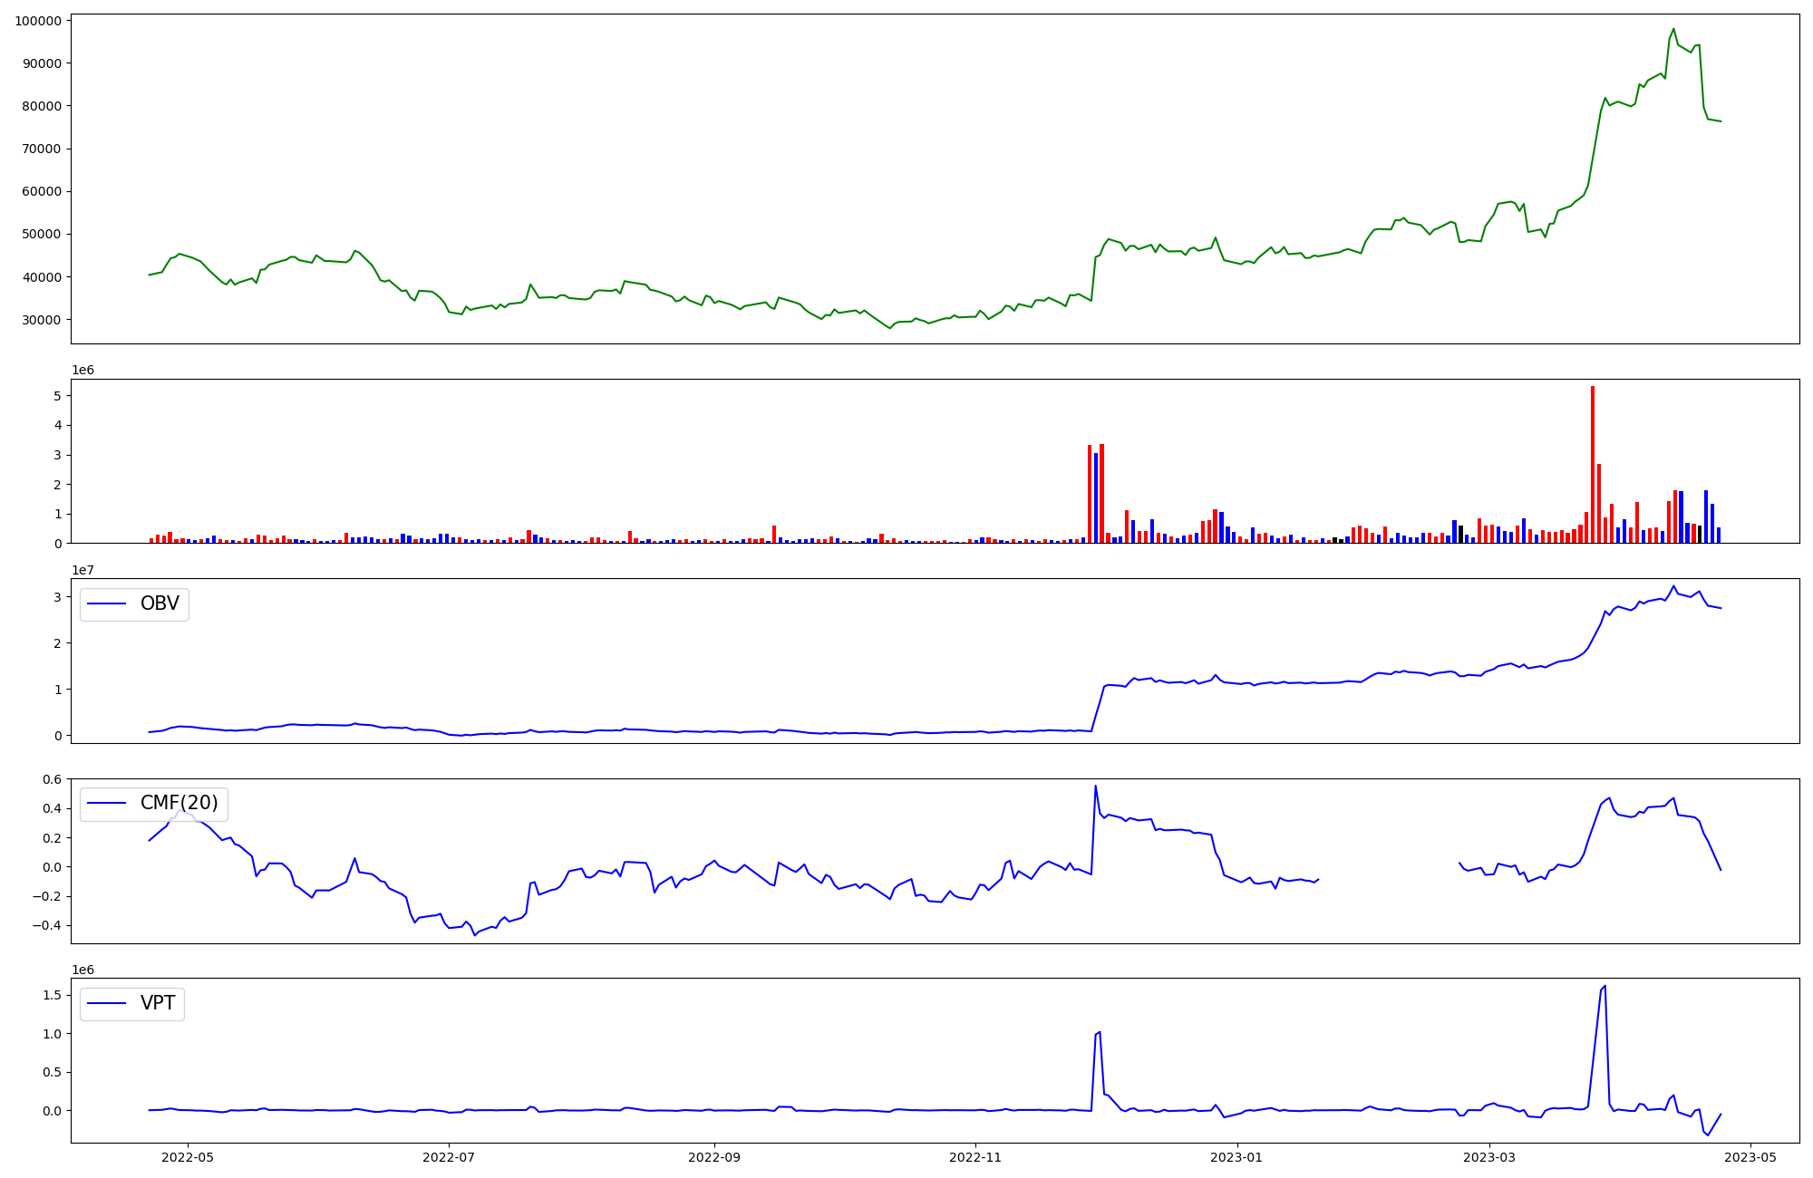Click the 0.6 tick on the CMF axis
Screen dimensions: 1813x1178
(52, 779)
